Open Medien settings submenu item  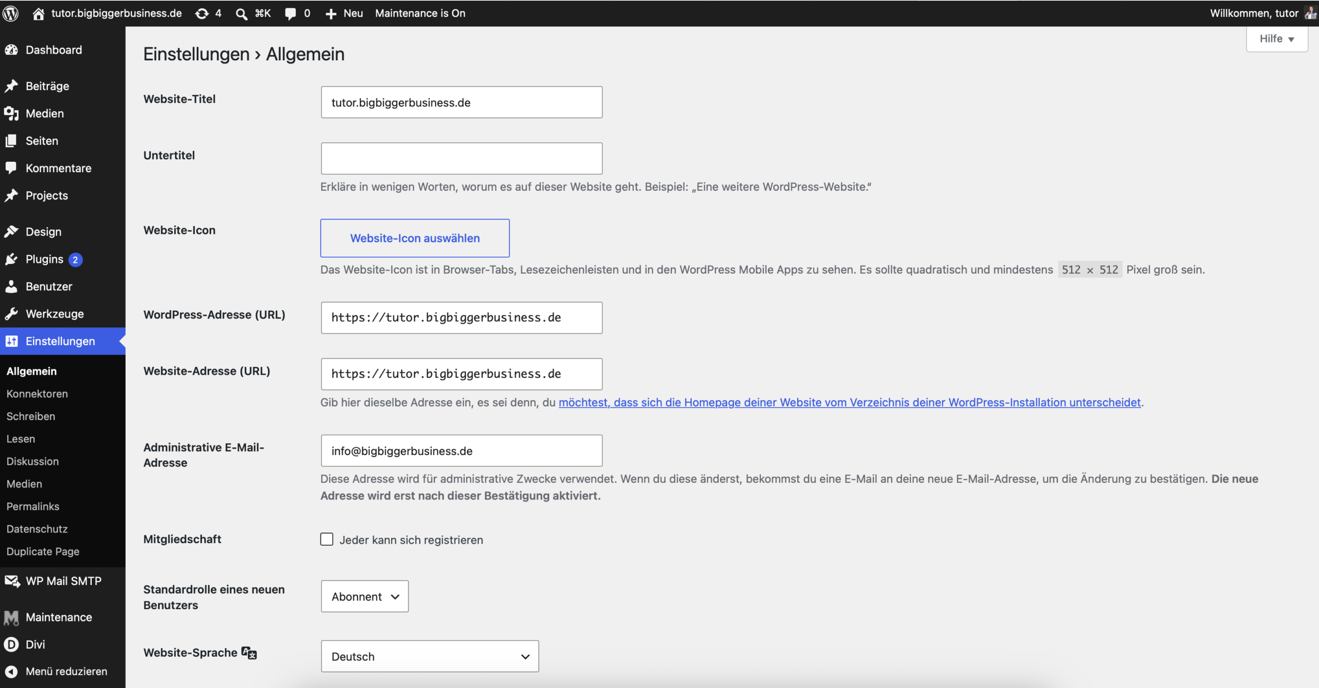click(x=24, y=484)
